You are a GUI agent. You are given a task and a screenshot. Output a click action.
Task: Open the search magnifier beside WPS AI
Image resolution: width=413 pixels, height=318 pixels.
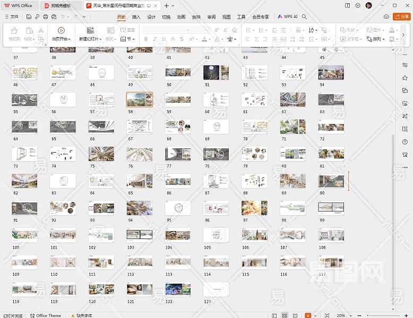tap(304, 17)
